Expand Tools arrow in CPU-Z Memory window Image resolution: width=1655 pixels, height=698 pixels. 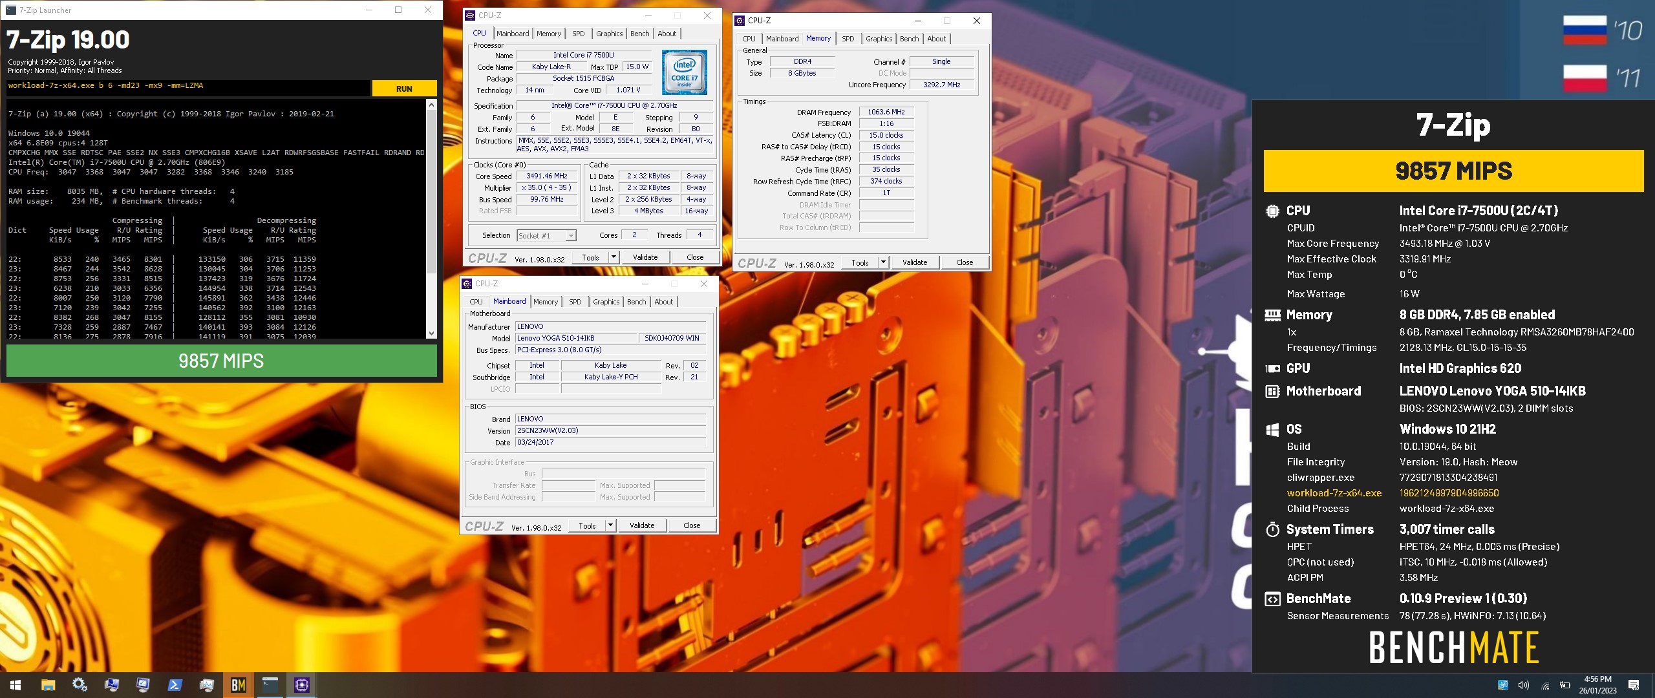point(883,262)
